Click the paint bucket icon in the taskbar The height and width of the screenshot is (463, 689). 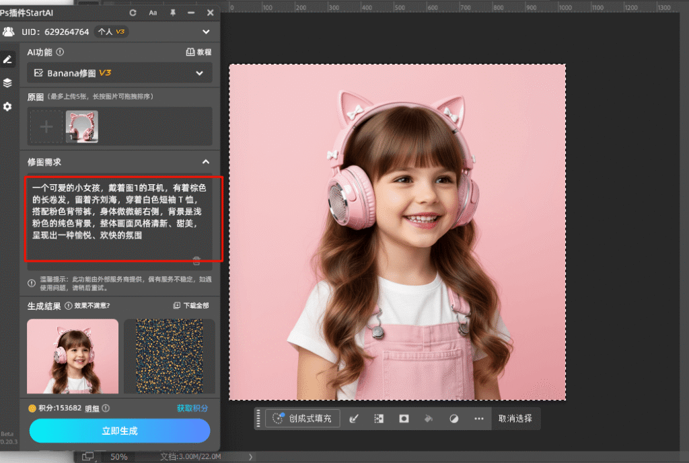pos(429,418)
